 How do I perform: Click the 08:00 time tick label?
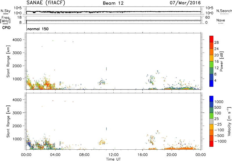(84, 155)
